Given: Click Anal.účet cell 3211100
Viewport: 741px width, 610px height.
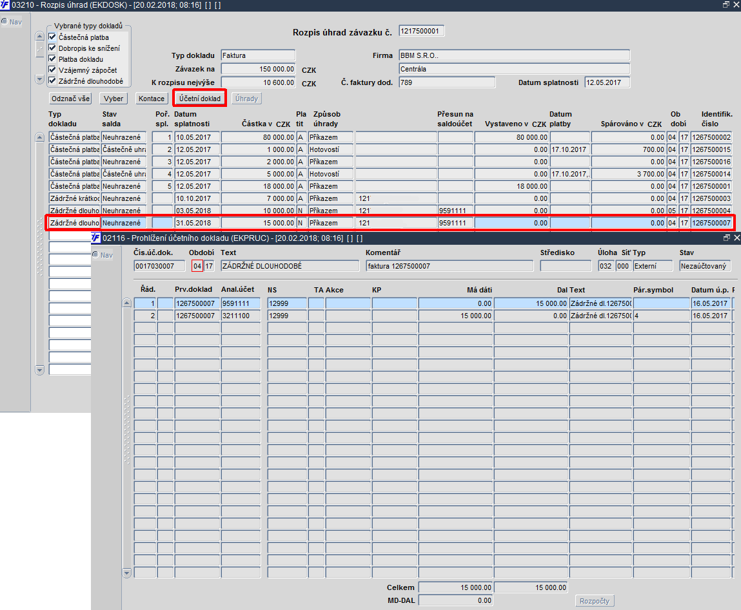Looking at the screenshot, I should (241, 316).
